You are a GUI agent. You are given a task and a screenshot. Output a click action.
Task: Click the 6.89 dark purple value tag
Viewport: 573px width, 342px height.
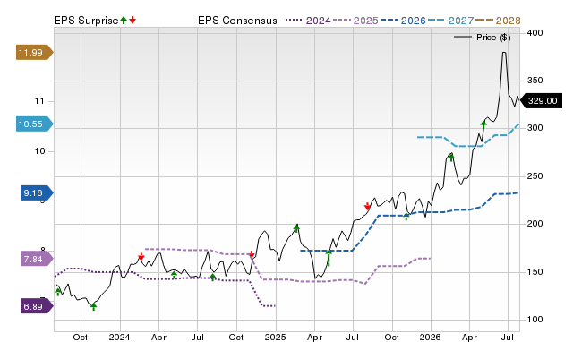coord(37,306)
